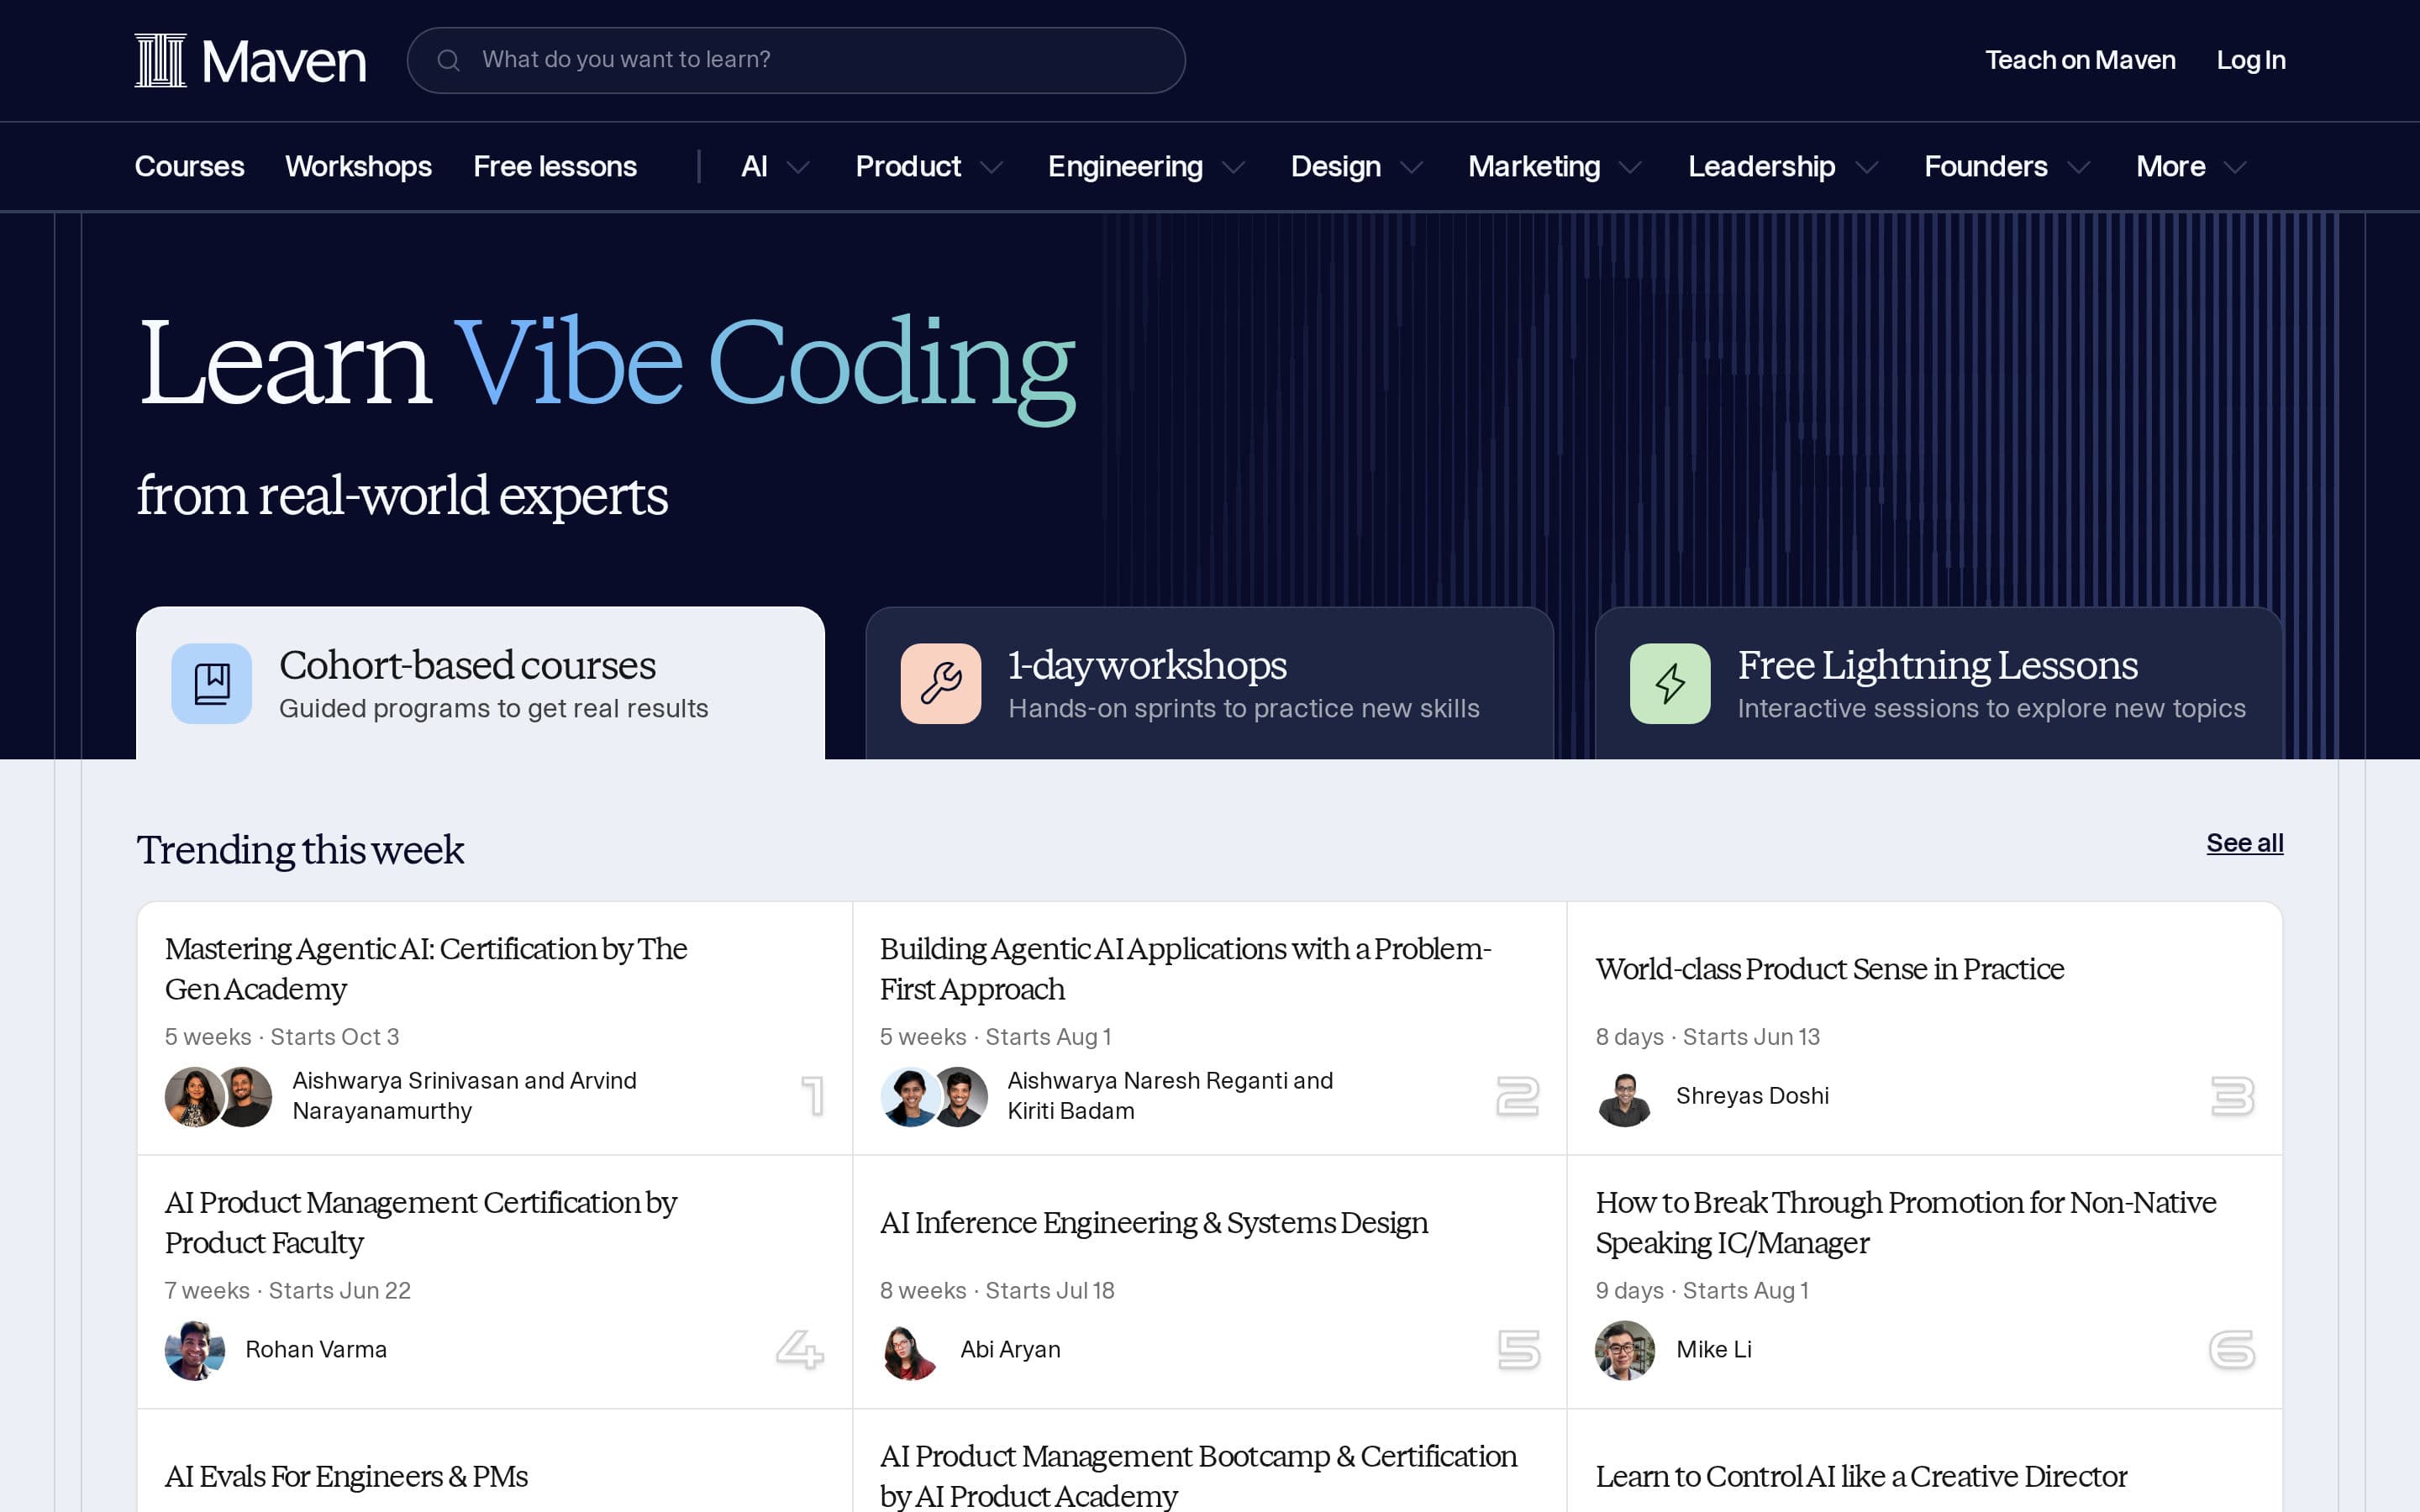Click the Teach on Maven link
The height and width of the screenshot is (1512, 2420).
(2080, 60)
